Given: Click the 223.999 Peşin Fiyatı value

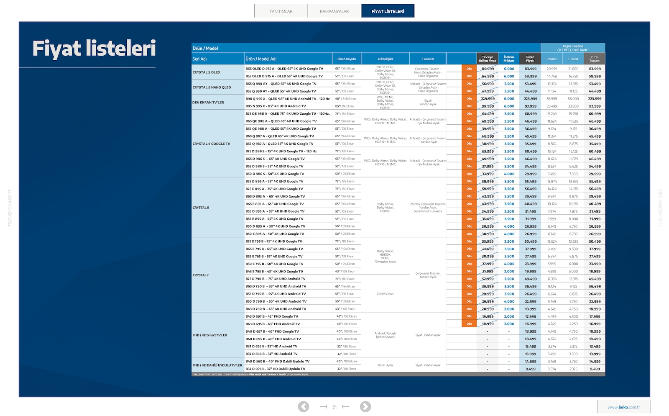Looking at the screenshot, I should pos(531,99).
